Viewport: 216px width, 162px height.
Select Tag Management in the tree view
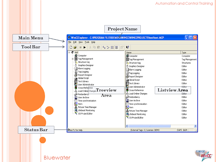pos(85,59)
